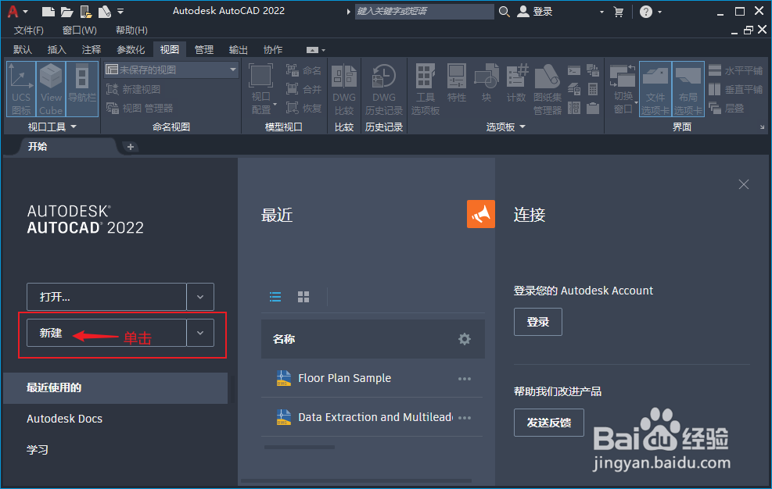Screen dimensions: 772x489
Task: Click the 层叠 (Cascade) button
Action: [x=726, y=109]
